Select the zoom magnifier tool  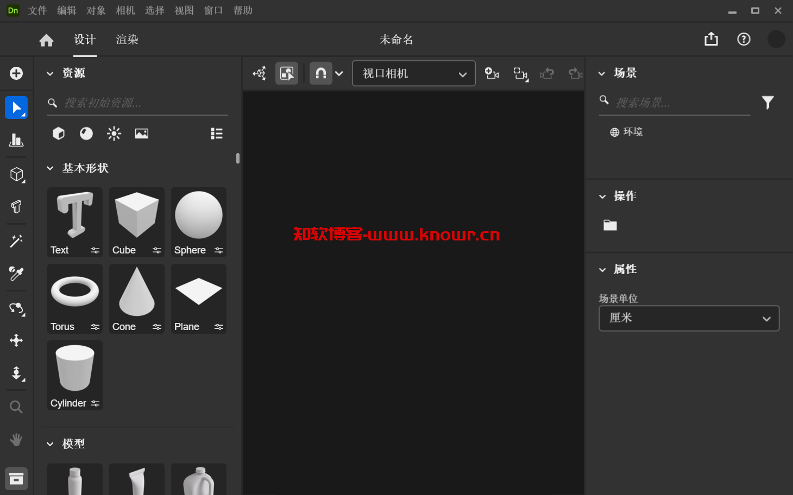[16, 407]
